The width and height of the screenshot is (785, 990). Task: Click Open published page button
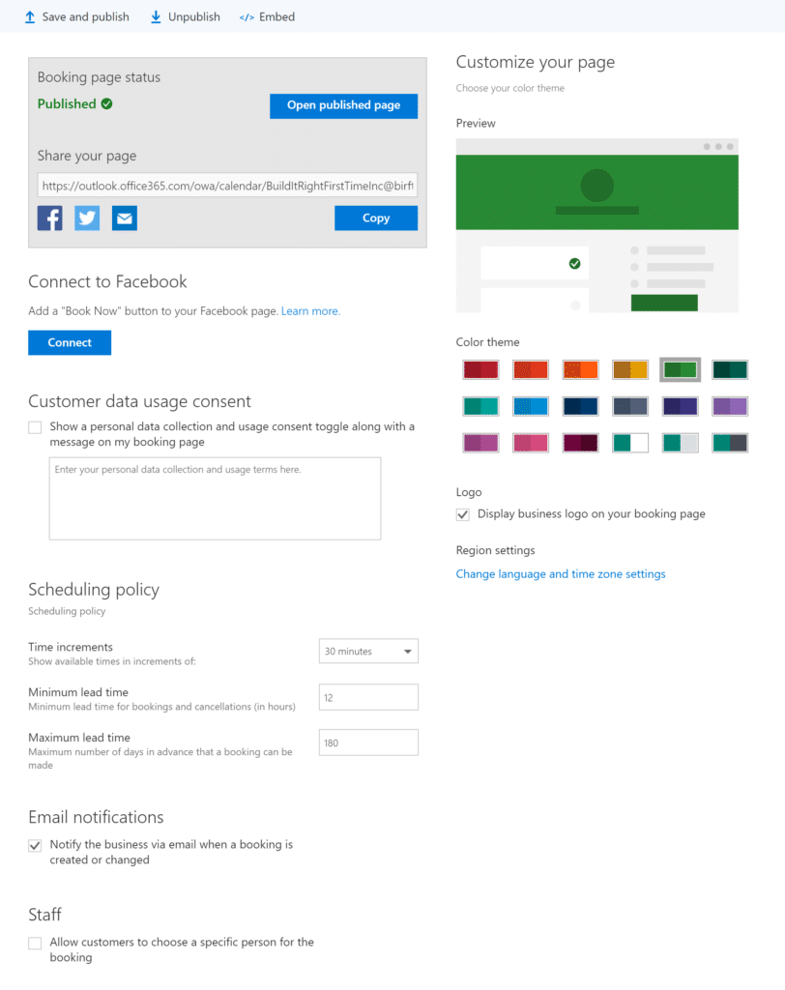(343, 105)
